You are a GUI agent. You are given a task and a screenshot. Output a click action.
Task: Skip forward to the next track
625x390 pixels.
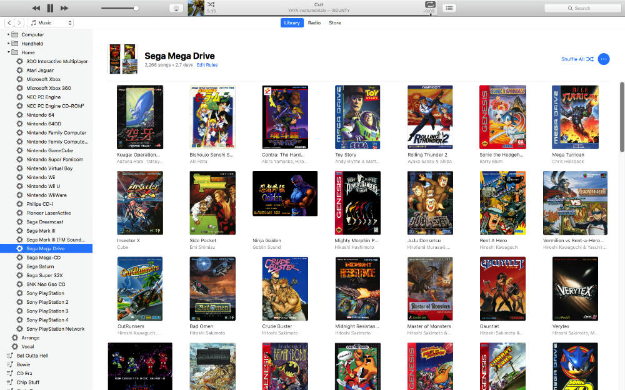point(64,8)
